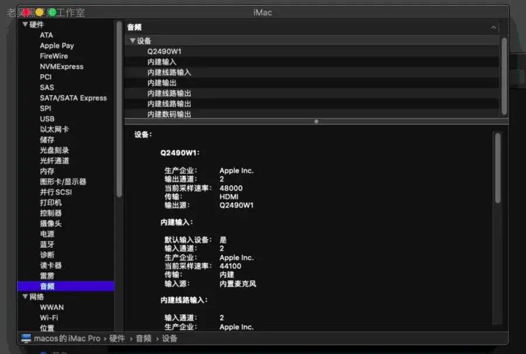Click the device list scrollbar
Screen dimensions: 526x354
pos(504,76)
